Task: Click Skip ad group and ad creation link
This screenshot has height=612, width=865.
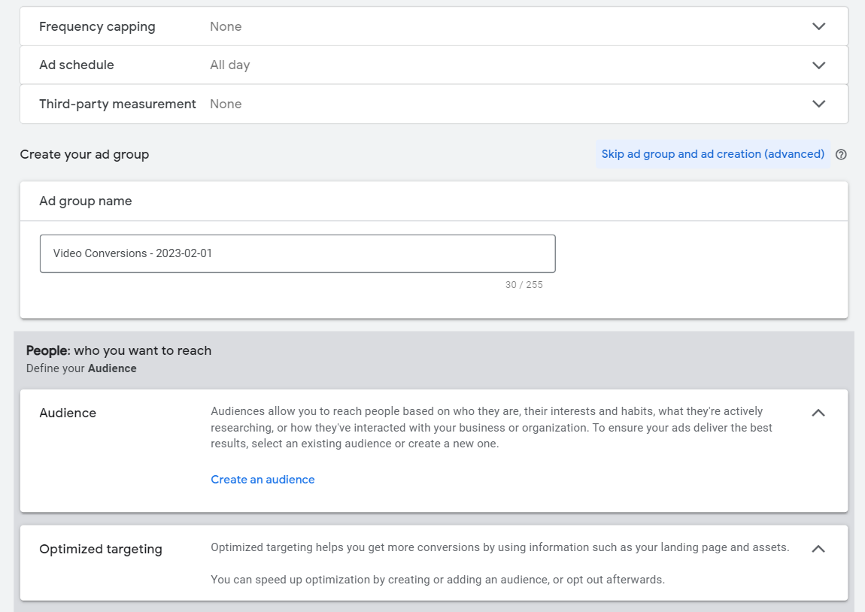Action: [x=713, y=154]
